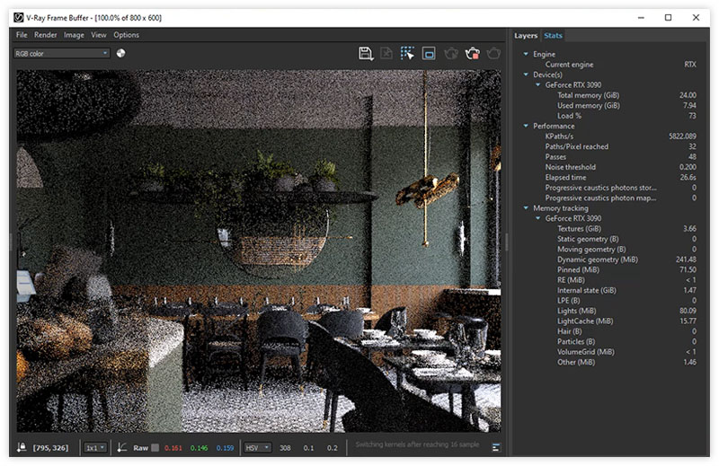The height and width of the screenshot is (466, 719).
Task: Click the blue value 0.159
Action: tap(226, 448)
